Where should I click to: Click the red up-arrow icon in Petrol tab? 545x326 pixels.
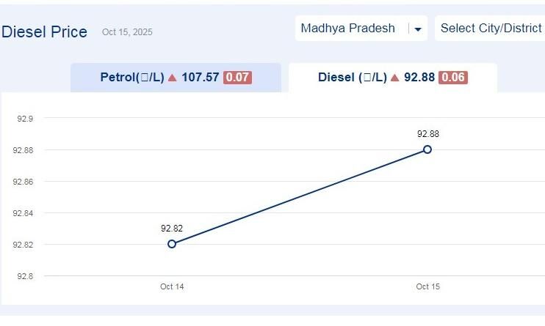(173, 78)
